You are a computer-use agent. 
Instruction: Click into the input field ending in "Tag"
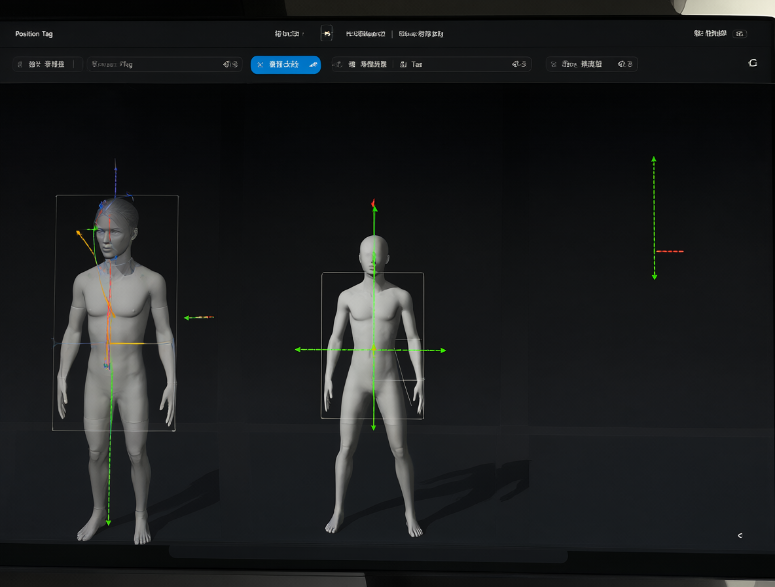164,64
